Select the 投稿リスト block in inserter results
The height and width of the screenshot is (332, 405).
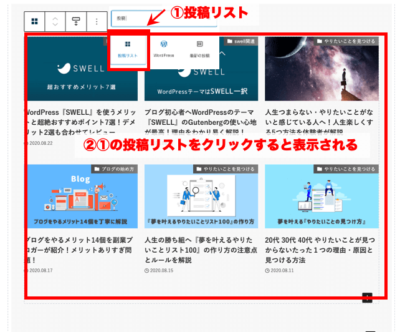coord(128,49)
